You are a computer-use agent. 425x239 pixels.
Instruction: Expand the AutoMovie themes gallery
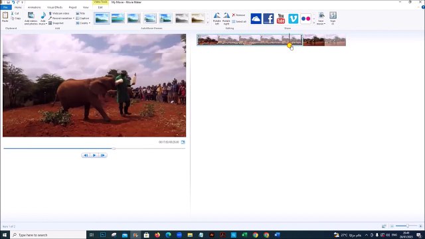tap(208, 23)
